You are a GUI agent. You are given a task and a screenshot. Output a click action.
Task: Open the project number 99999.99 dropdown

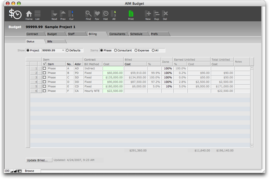63,50
